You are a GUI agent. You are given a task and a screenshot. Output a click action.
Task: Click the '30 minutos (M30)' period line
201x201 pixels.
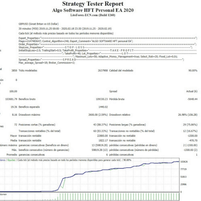point(65,28)
